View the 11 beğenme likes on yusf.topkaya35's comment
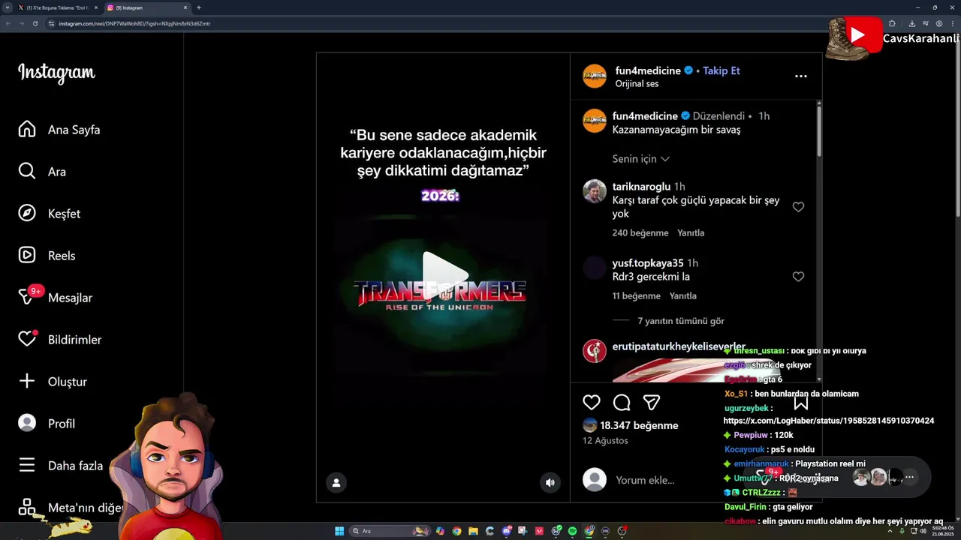Image resolution: width=961 pixels, height=540 pixels. [x=637, y=296]
